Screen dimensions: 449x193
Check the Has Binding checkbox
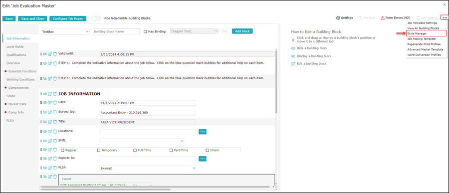[x=145, y=31]
